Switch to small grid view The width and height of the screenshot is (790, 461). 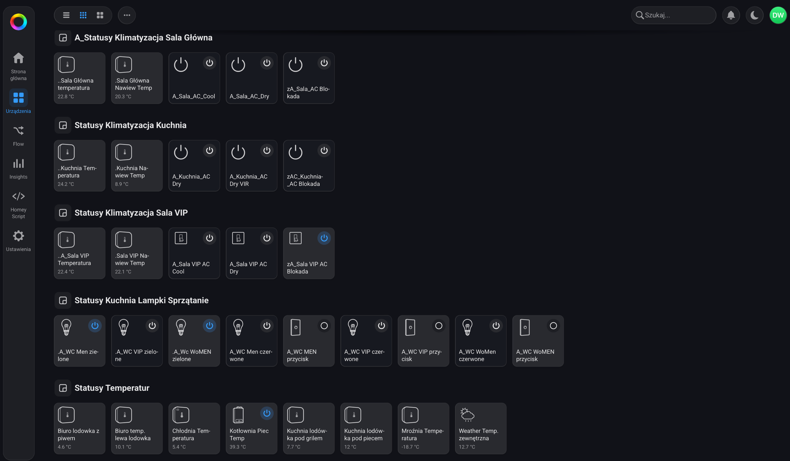83,15
